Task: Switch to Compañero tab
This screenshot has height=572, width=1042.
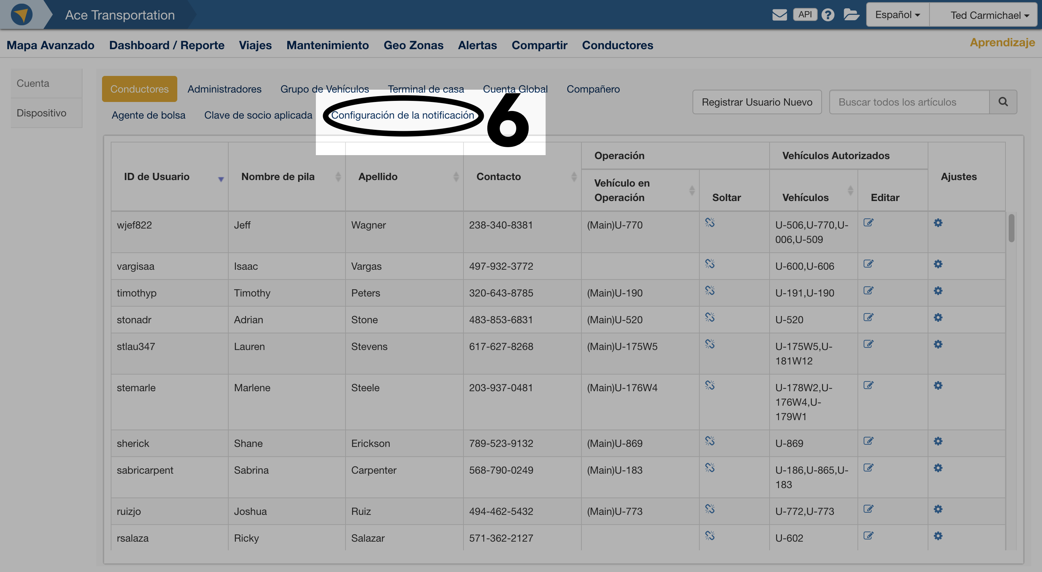Action: [593, 89]
